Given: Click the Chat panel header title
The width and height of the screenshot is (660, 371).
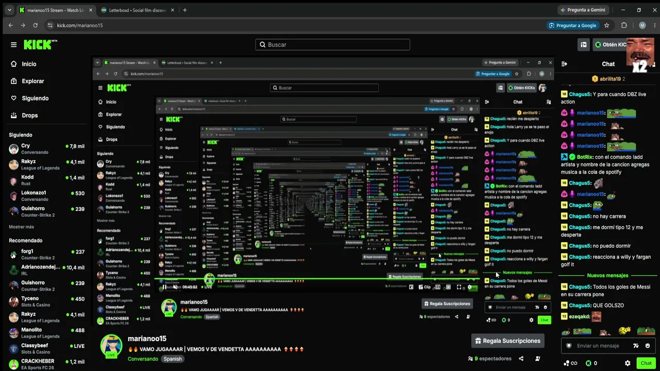Looking at the screenshot, I should (608, 64).
